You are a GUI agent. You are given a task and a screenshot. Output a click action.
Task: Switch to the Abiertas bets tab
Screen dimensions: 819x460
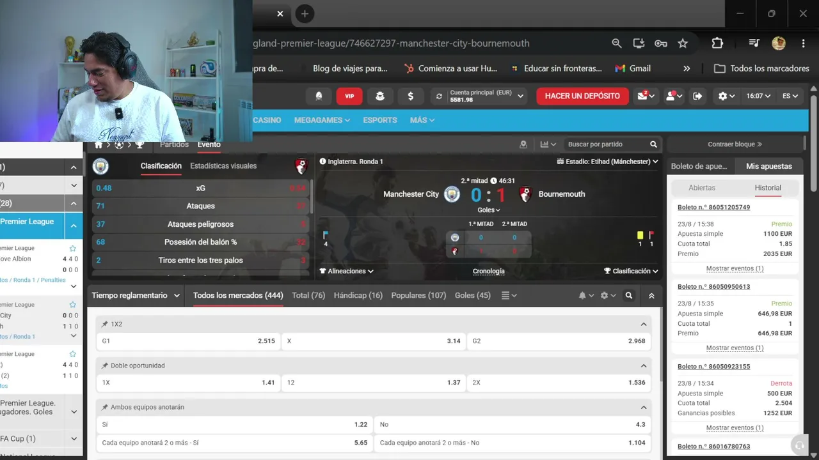(702, 188)
